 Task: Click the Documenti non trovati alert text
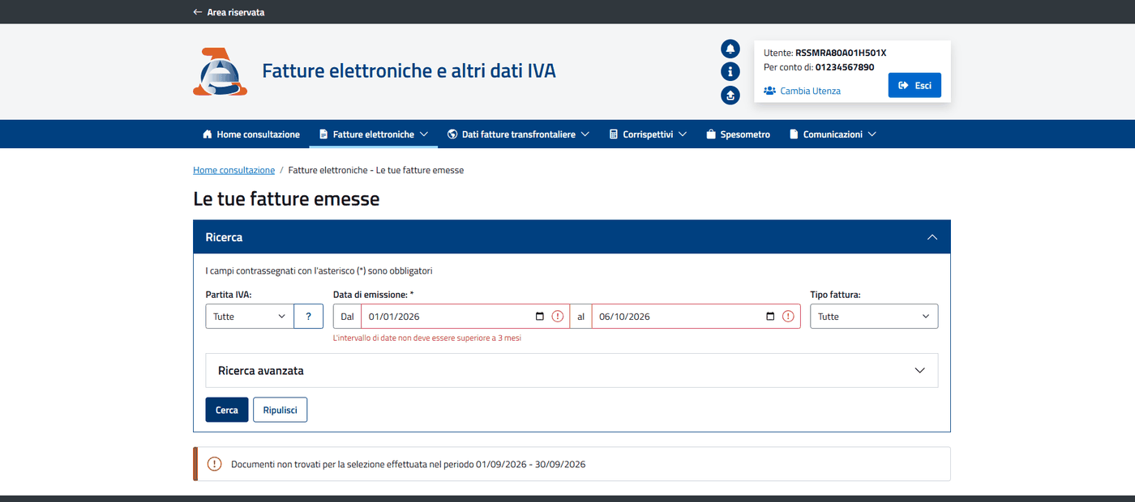coord(408,464)
